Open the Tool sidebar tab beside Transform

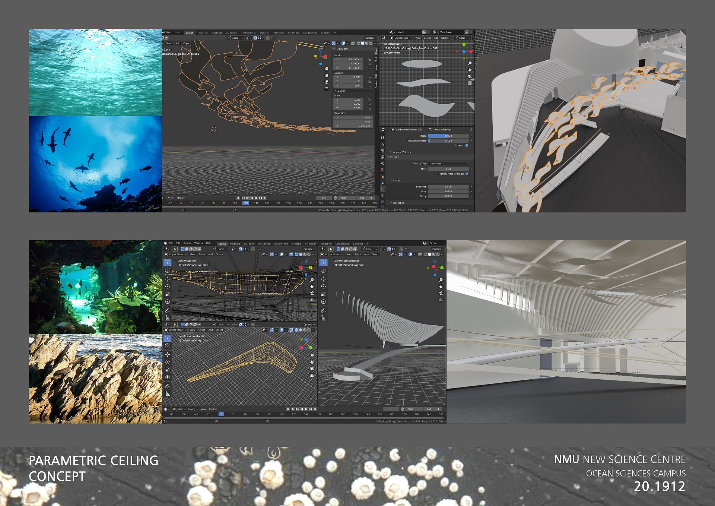376,59
